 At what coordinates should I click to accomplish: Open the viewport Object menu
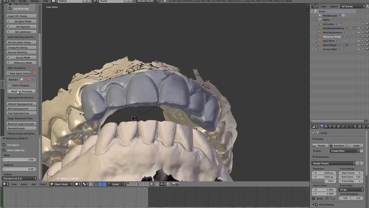click(x=43, y=184)
